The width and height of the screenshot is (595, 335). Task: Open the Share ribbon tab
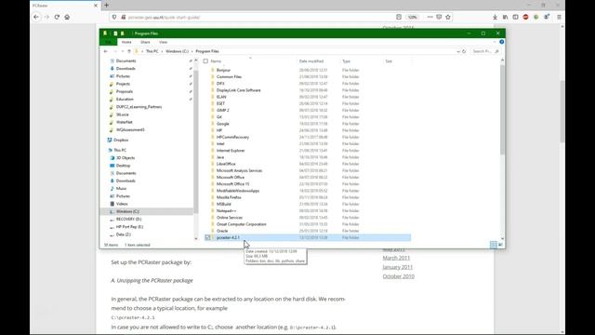(x=145, y=42)
